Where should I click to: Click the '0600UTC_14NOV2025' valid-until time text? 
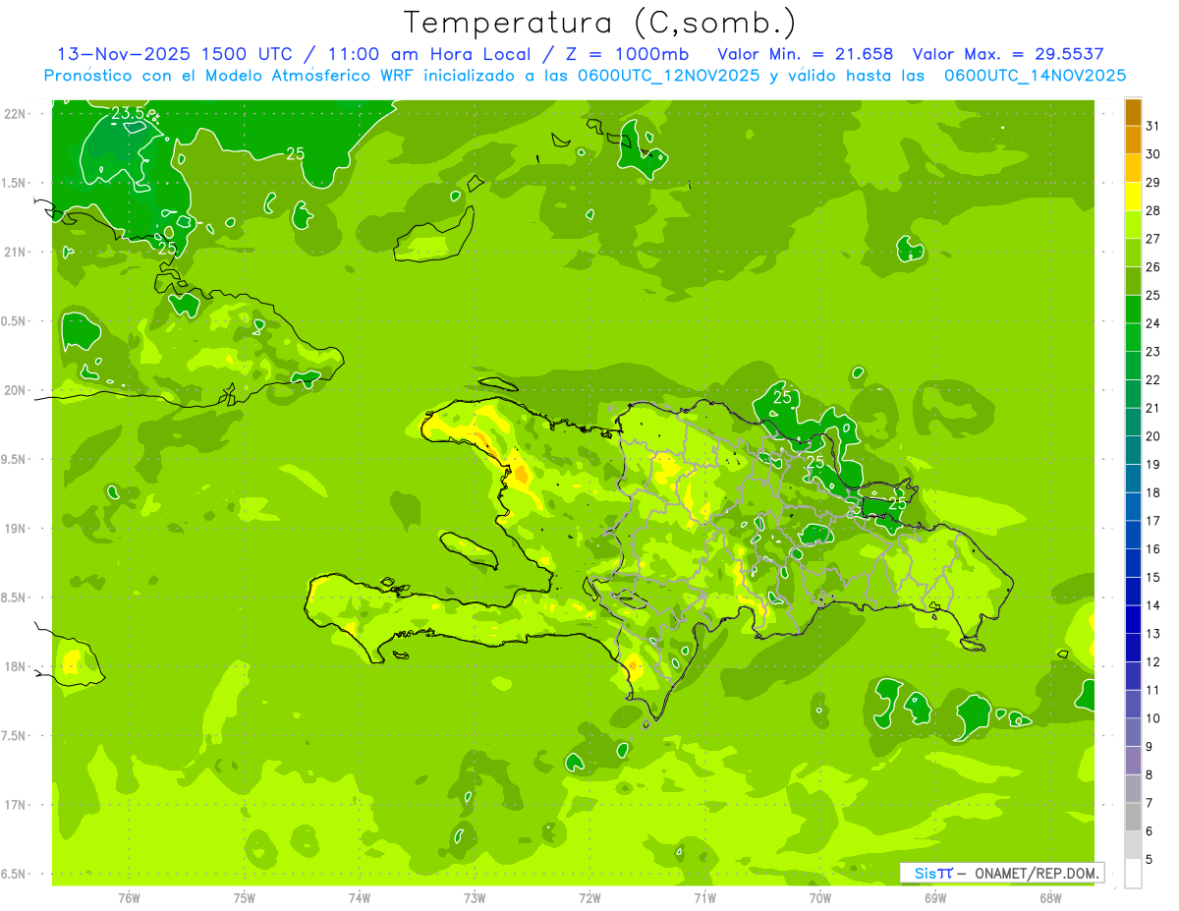[x=1035, y=75]
